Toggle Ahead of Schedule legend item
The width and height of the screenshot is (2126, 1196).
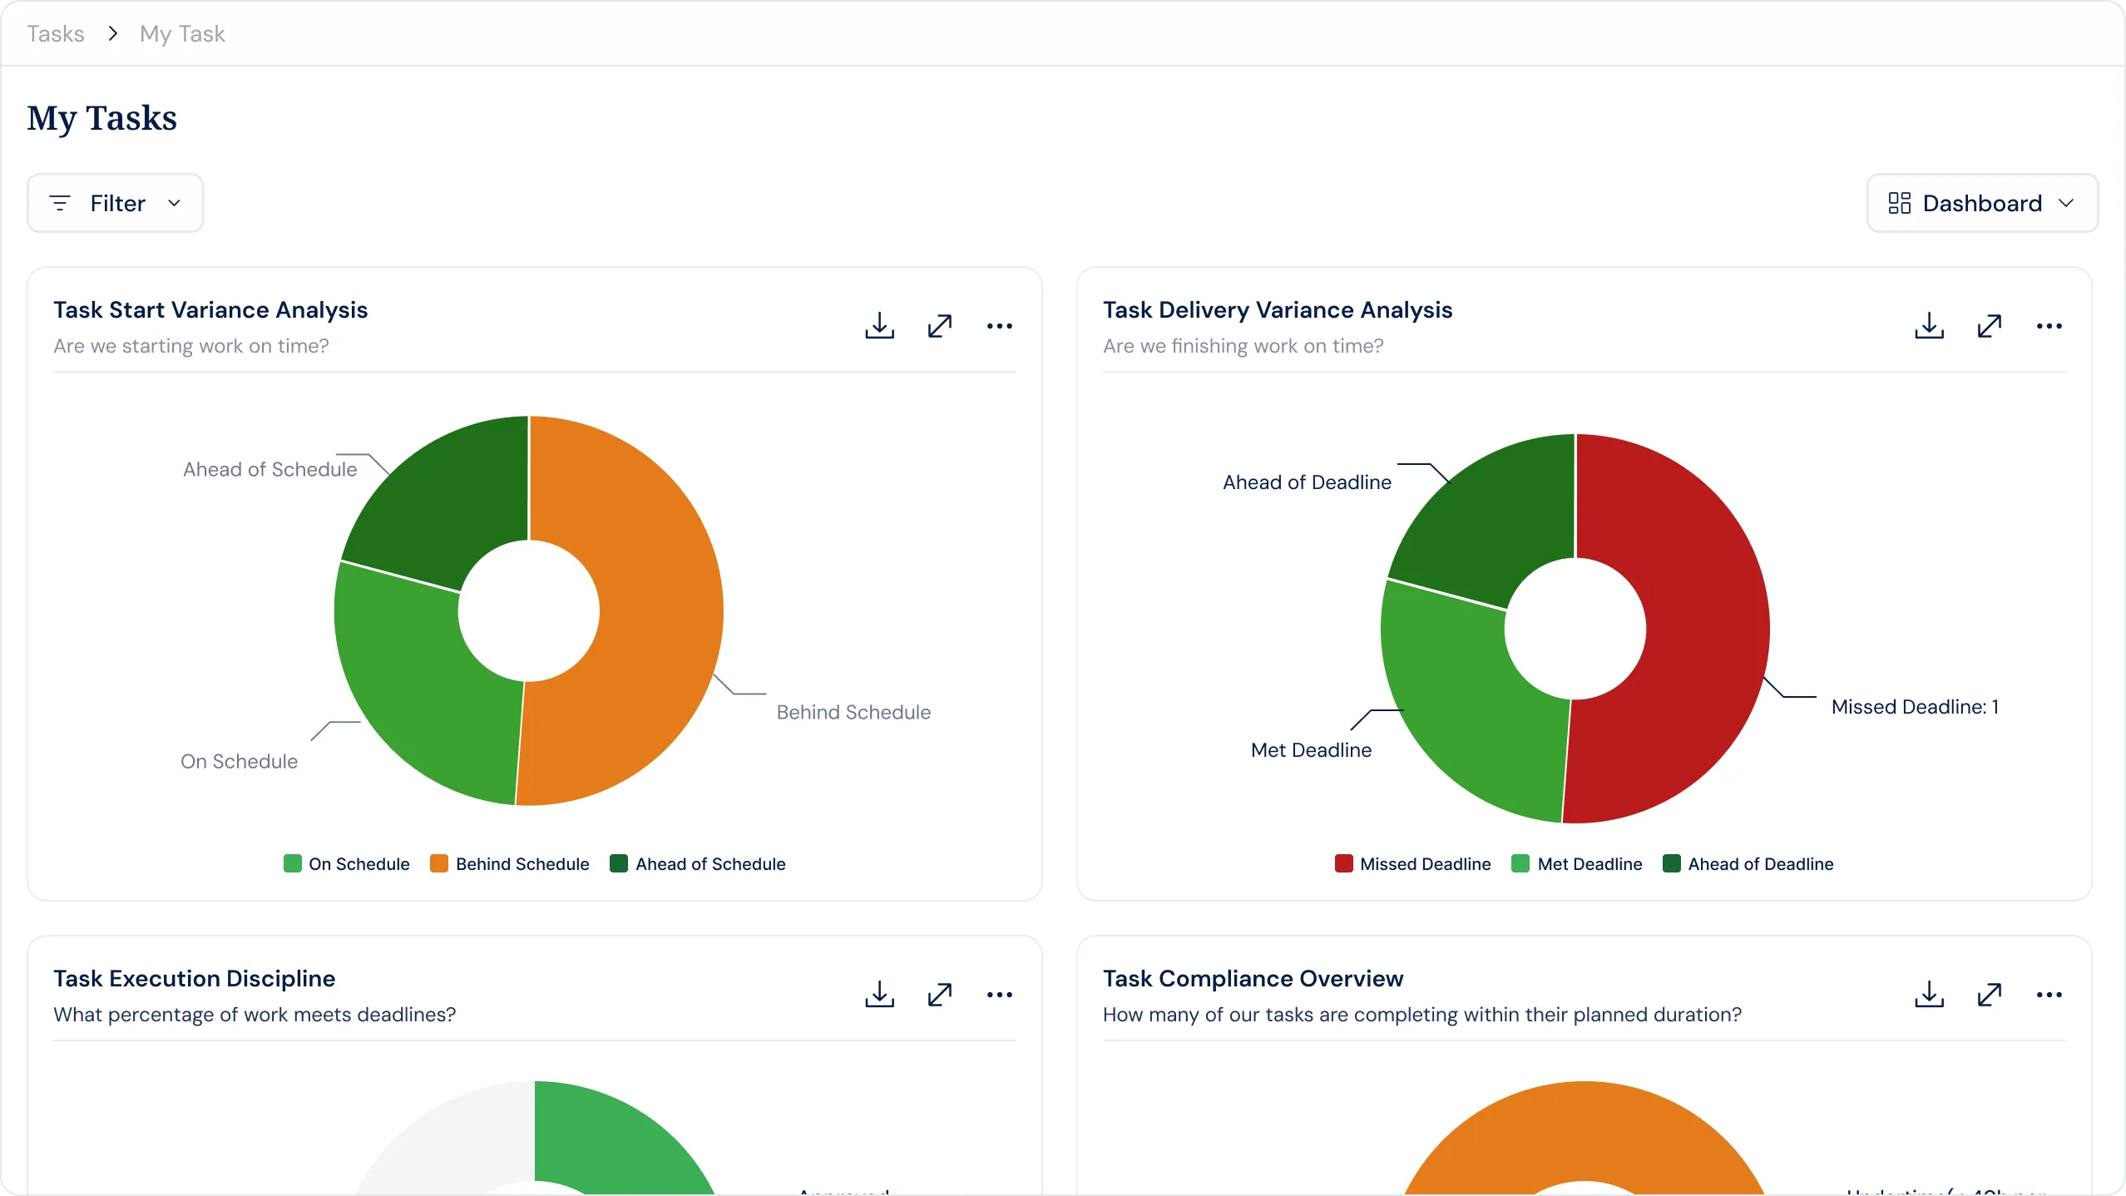(x=698, y=864)
